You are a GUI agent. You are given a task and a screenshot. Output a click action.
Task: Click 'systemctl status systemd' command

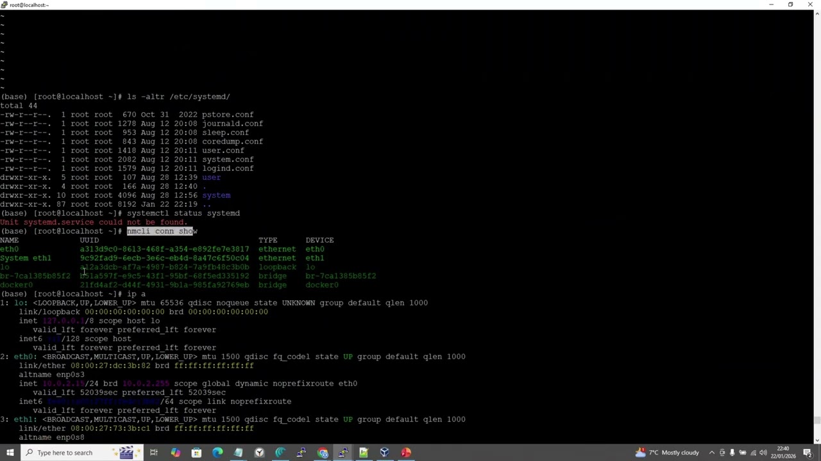(183, 213)
